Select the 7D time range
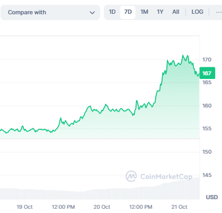 click(x=128, y=12)
